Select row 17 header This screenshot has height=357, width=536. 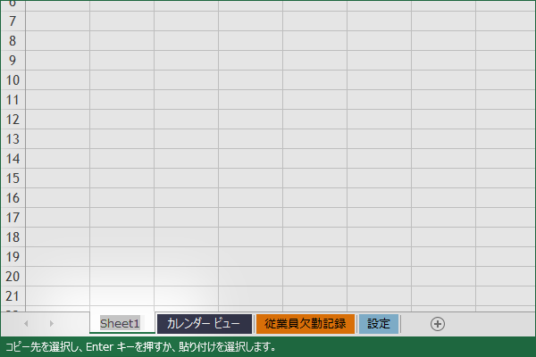coord(13,218)
